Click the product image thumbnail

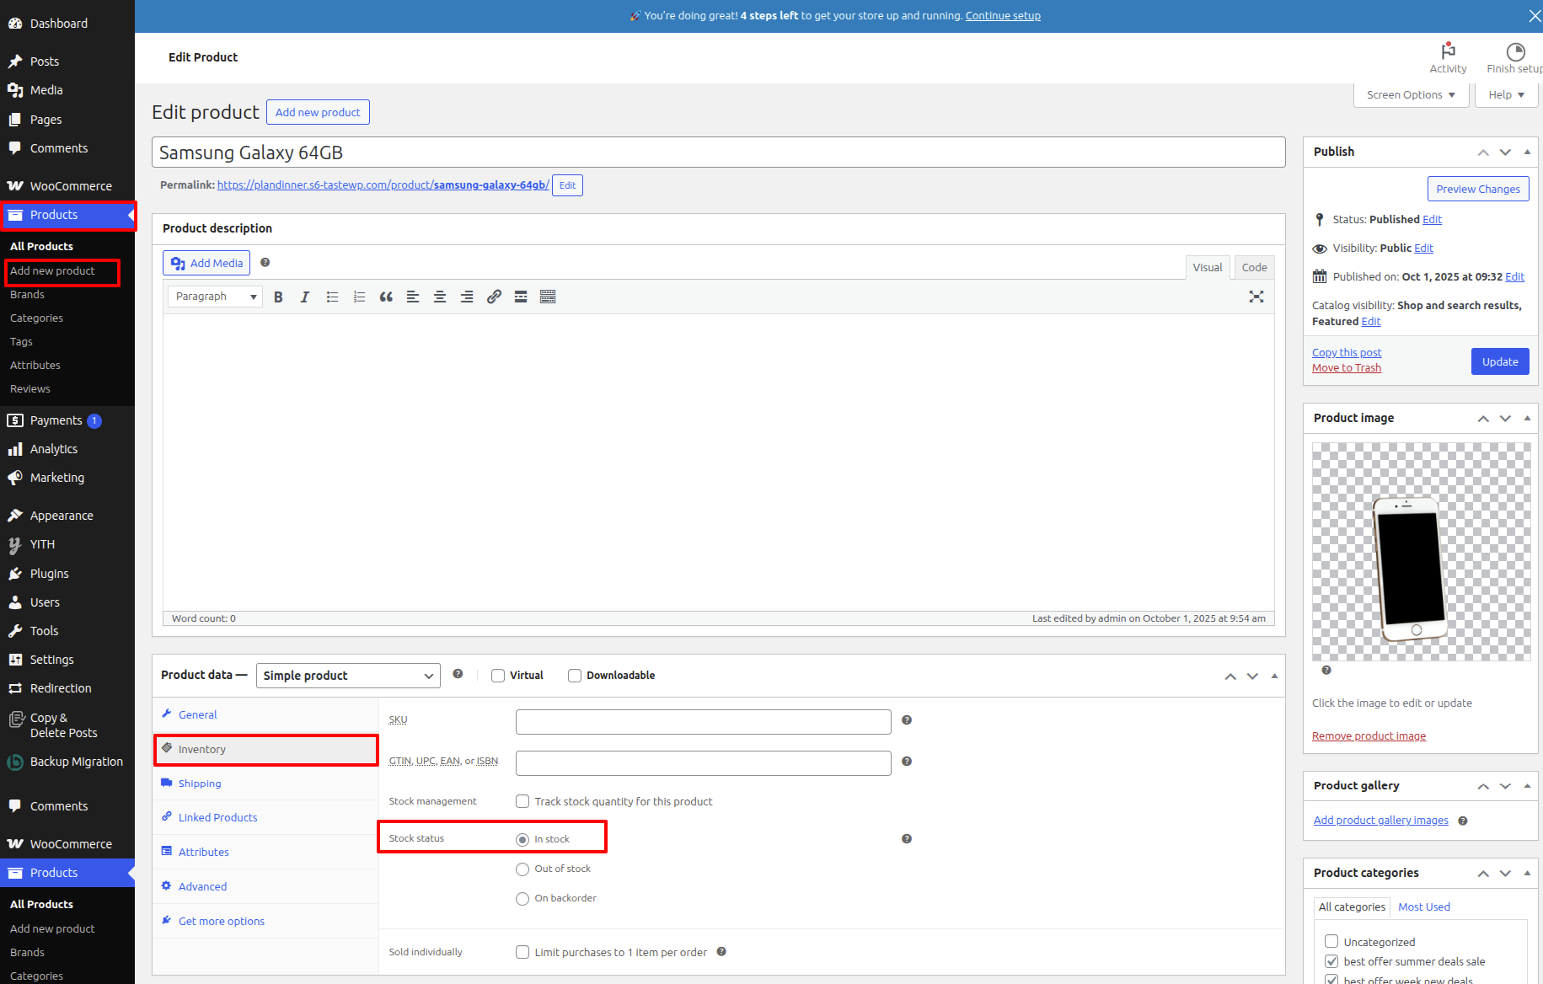tap(1421, 552)
